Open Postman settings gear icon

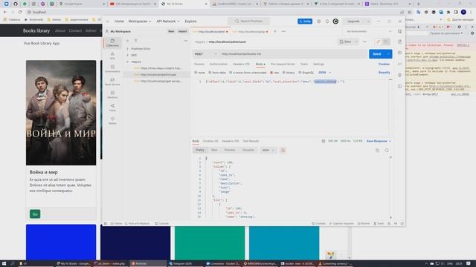point(319,22)
